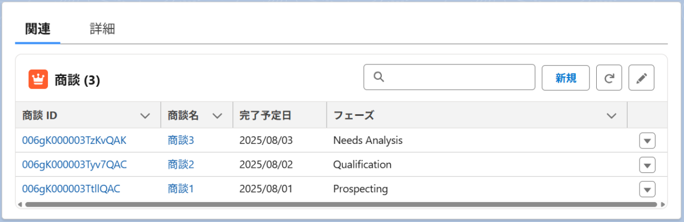Expand 商談 ID column header chevron

coord(145,116)
